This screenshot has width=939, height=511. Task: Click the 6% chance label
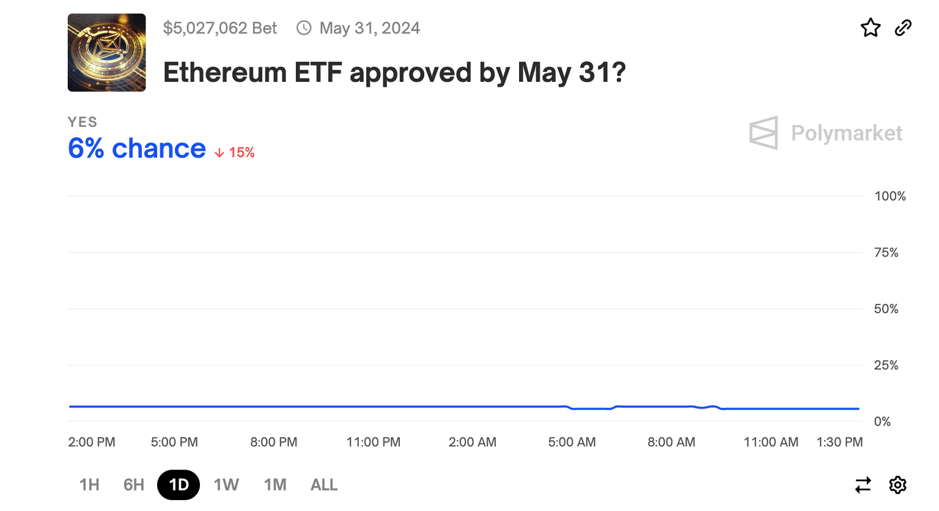tap(137, 148)
